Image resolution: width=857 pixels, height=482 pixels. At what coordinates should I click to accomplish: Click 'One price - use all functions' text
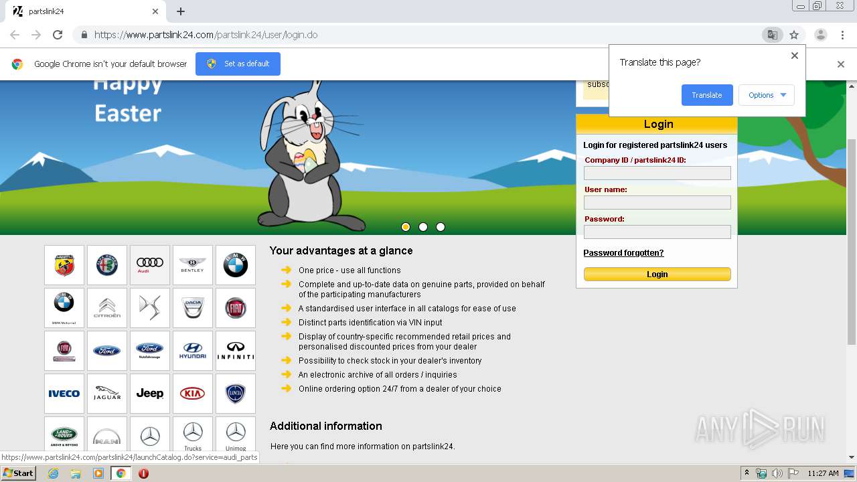click(x=349, y=270)
